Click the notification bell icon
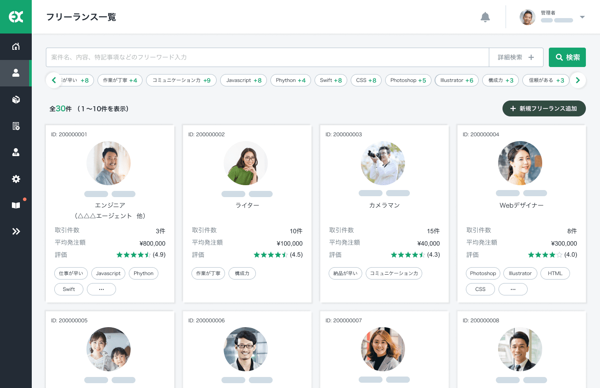The width and height of the screenshot is (600, 388). coord(485,17)
